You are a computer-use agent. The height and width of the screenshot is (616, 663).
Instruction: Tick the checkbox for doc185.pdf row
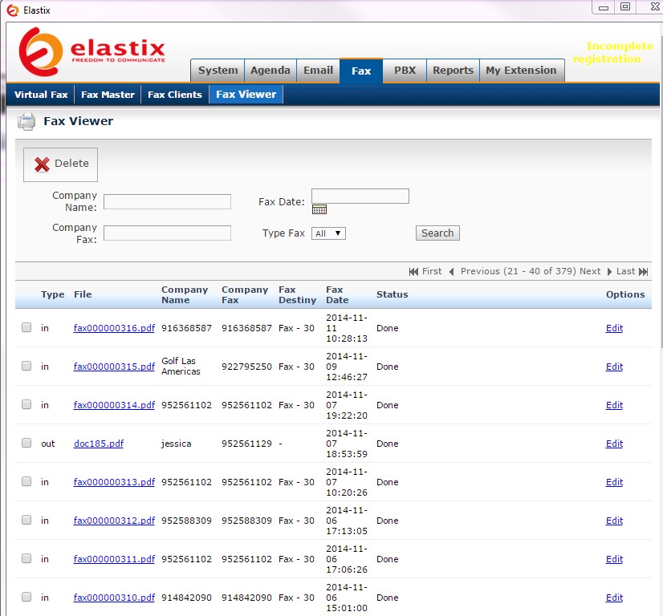coord(26,443)
